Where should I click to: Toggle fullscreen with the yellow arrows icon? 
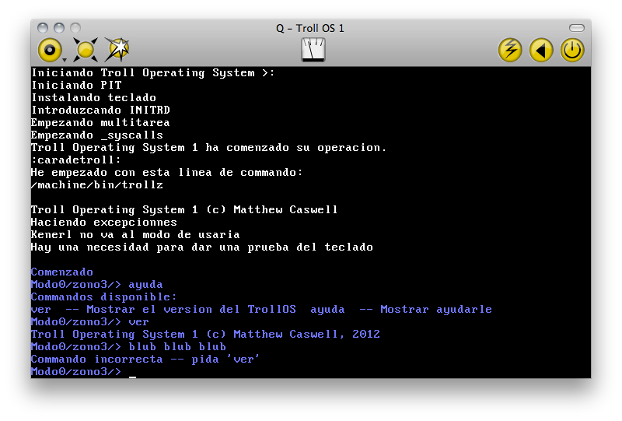(x=86, y=50)
